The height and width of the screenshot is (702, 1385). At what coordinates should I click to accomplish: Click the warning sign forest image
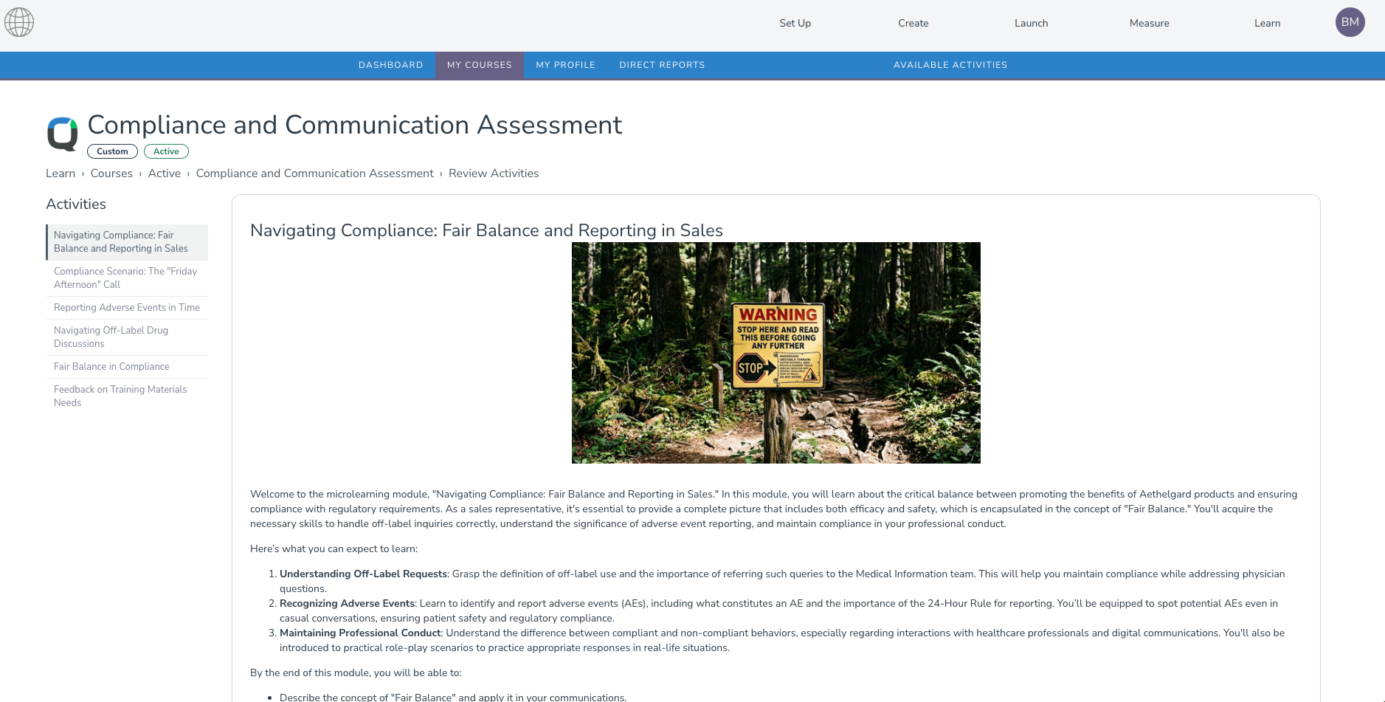click(x=776, y=353)
